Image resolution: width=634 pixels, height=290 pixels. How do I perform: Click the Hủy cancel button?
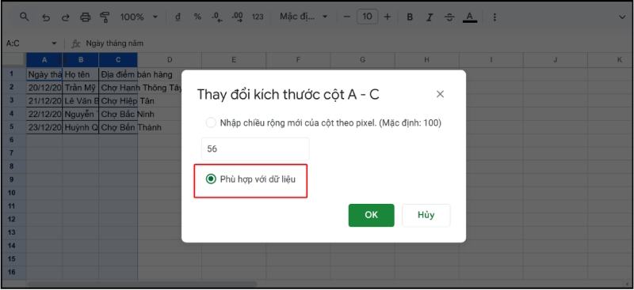point(426,215)
